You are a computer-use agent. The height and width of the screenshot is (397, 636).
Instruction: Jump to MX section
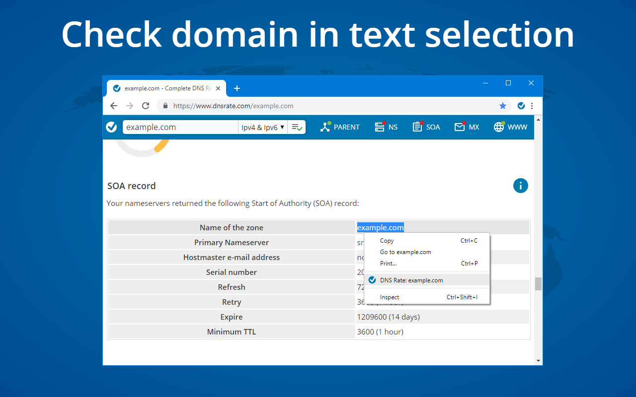coord(467,127)
